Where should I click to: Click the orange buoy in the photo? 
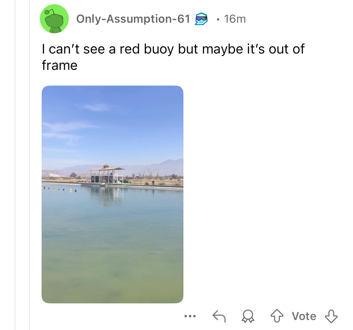tap(54, 188)
